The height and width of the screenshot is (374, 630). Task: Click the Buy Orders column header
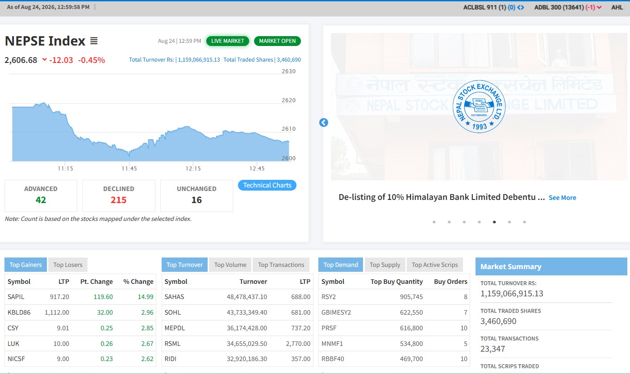point(451,282)
